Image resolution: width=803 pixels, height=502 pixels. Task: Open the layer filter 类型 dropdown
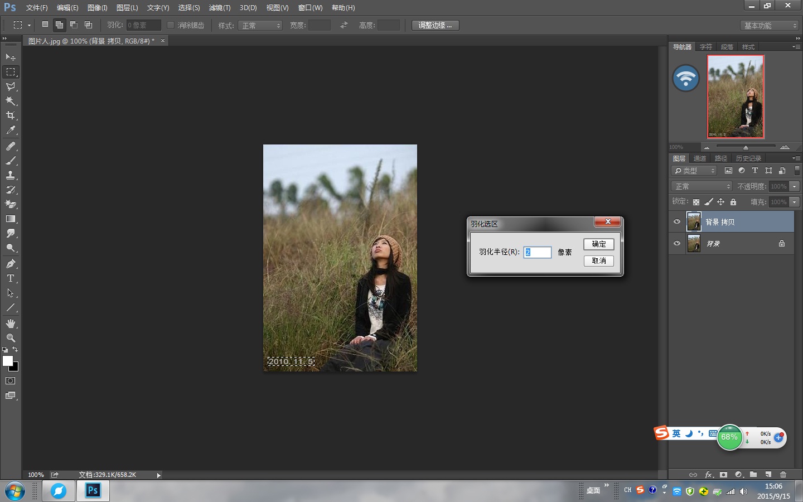(x=694, y=171)
